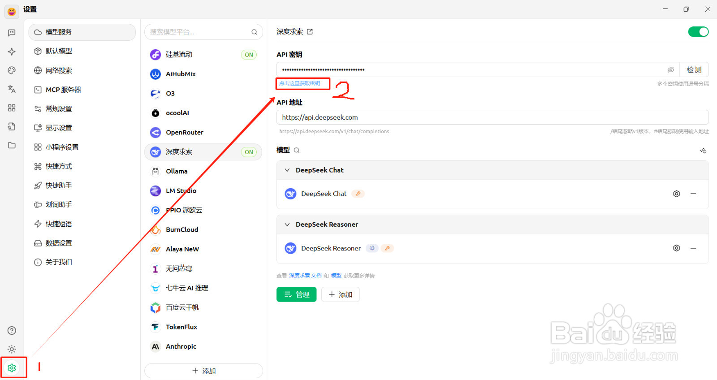Image resolution: width=717 pixels, height=380 pixels.
Task: Open 小程序设置 settings section
Action: coord(82,147)
